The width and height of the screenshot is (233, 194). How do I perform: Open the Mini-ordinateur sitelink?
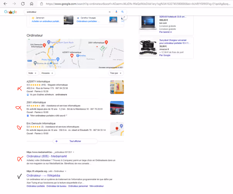click(96, 186)
